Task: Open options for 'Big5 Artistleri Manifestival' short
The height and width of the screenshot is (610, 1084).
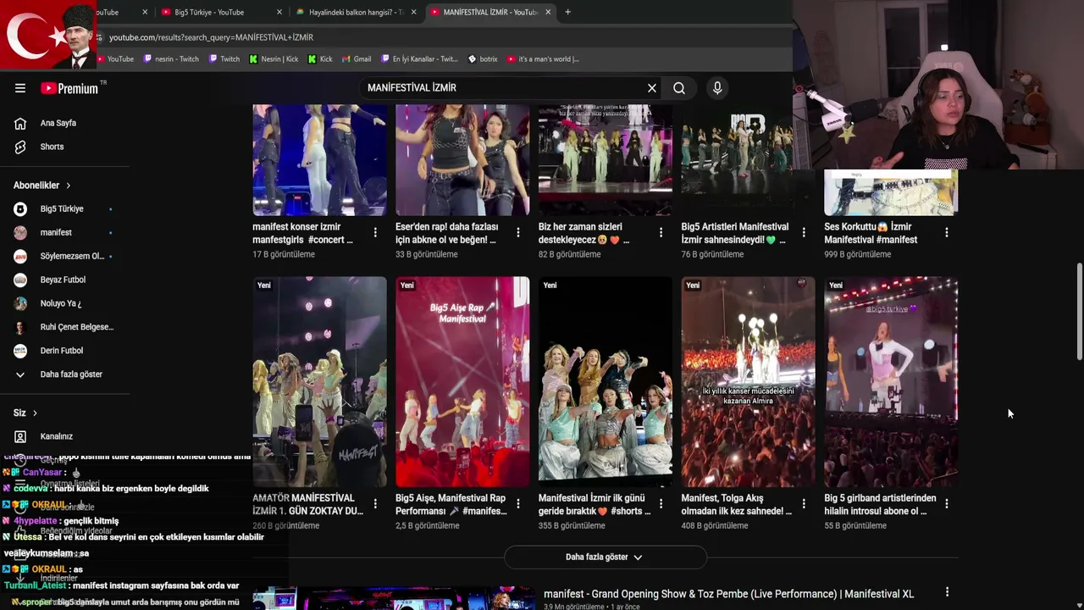Action: click(804, 232)
